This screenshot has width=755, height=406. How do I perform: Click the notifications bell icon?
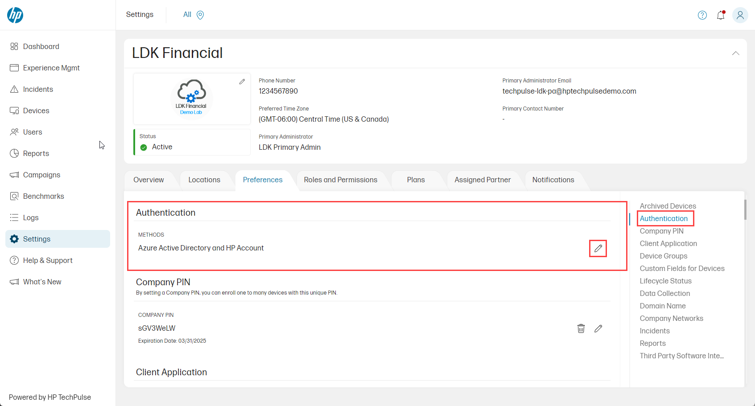click(721, 15)
